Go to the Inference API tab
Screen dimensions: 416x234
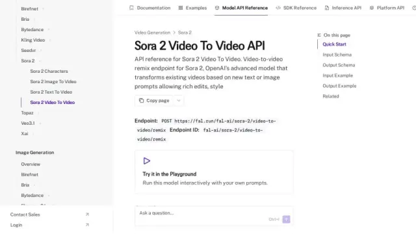tap(343, 8)
